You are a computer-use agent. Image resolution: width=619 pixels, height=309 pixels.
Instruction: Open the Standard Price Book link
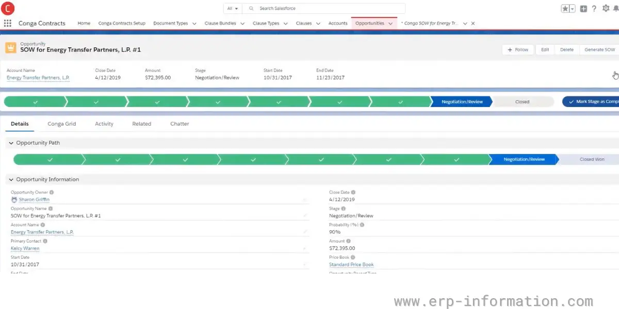[x=351, y=265]
